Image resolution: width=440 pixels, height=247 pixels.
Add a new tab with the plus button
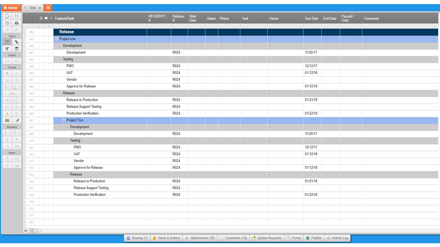pos(48,8)
